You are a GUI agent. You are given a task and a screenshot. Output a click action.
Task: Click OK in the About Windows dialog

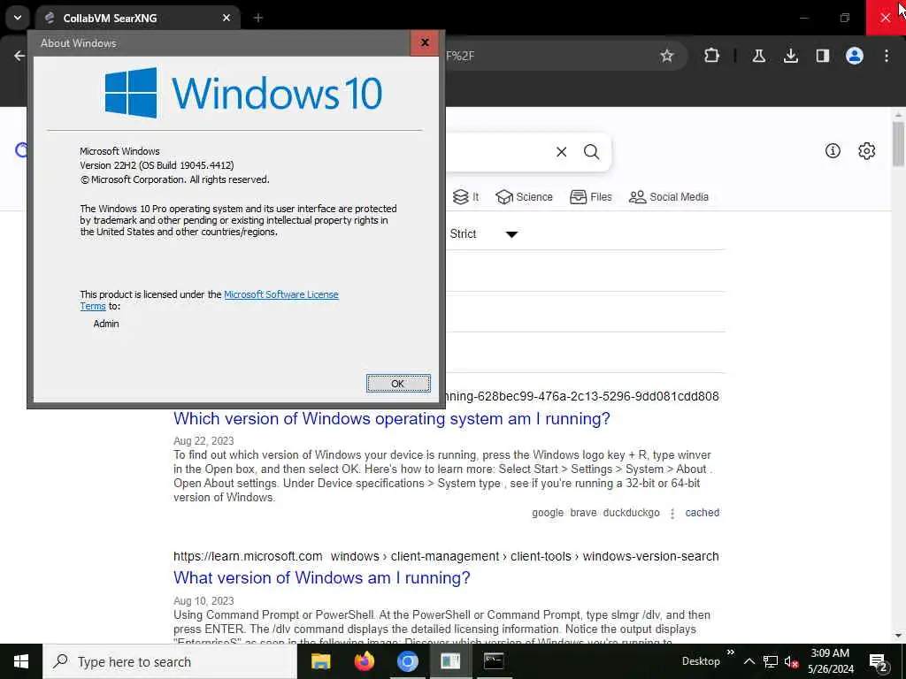(398, 384)
